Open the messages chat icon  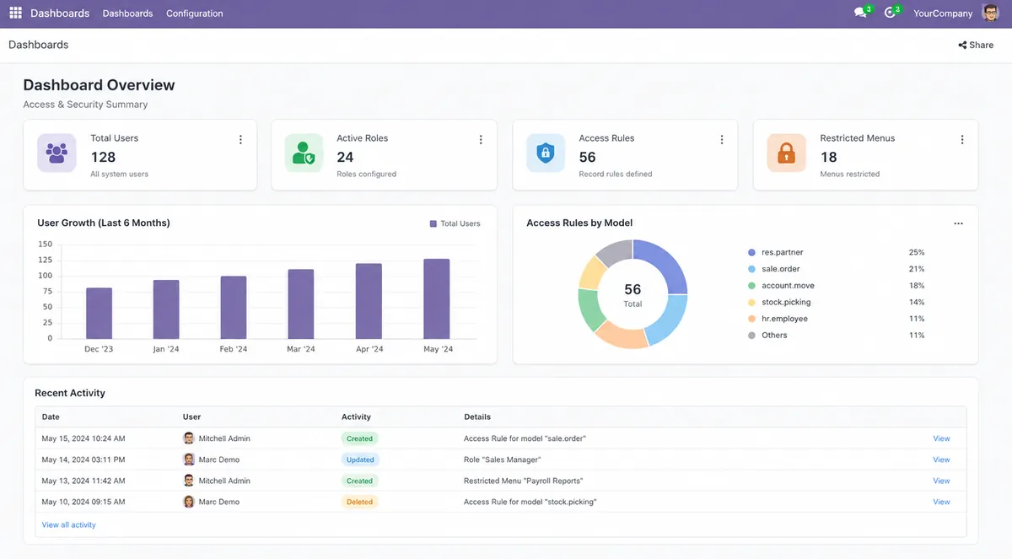pyautogui.click(x=860, y=13)
